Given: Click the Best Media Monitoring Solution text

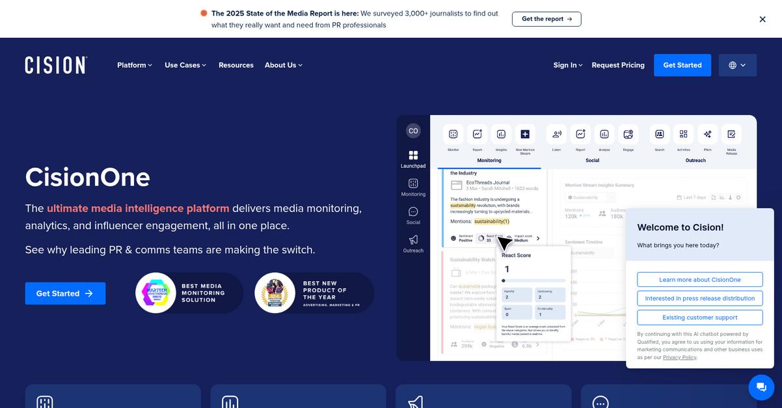Looking at the screenshot, I should (x=202, y=293).
